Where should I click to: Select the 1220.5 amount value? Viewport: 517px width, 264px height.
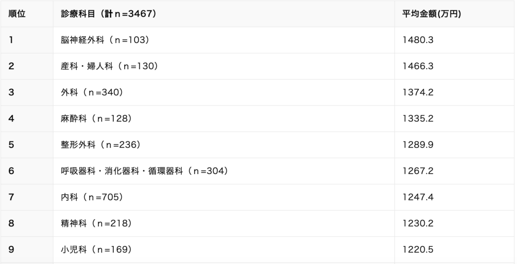pos(418,249)
